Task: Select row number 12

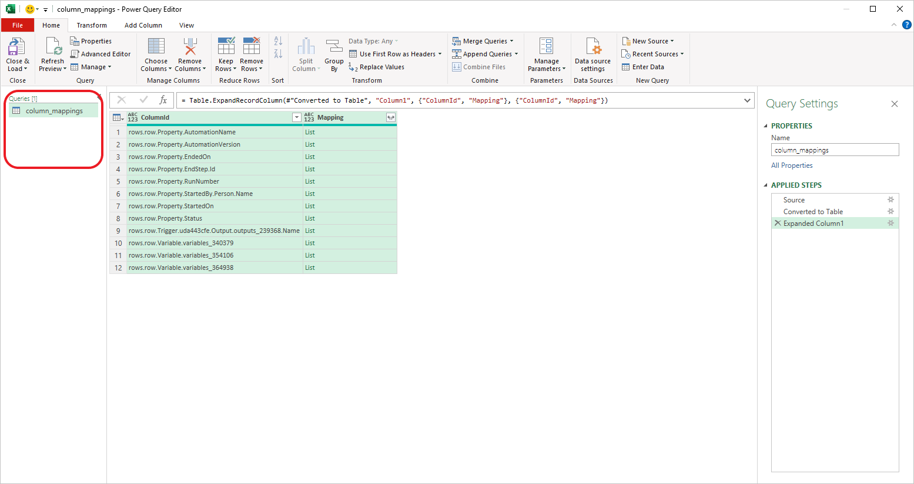Action: pos(118,268)
